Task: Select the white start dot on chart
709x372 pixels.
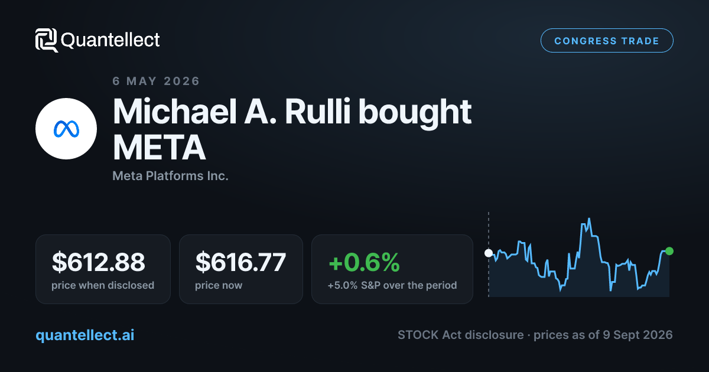Action: click(x=489, y=253)
